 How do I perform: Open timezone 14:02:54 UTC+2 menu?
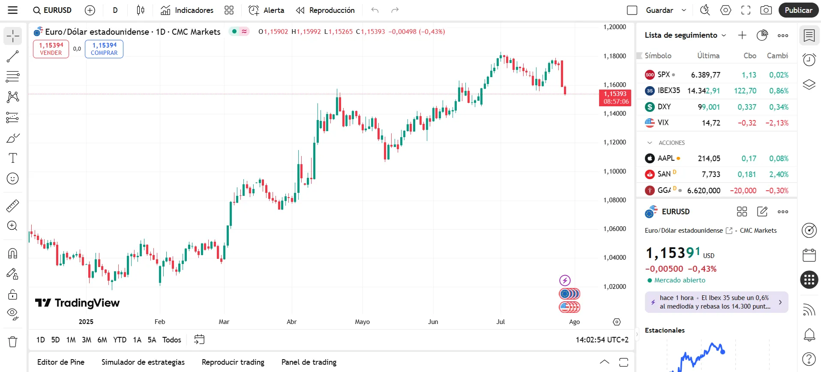pos(602,340)
